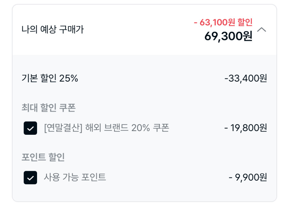
Task: Click the 나의 예상 구매가 title
Action: click(x=52, y=30)
